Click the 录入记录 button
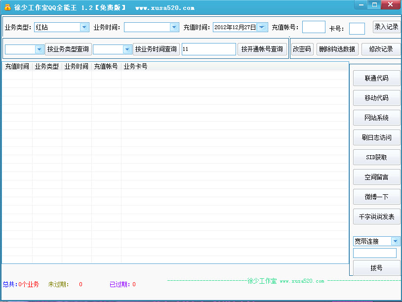 tap(386, 27)
